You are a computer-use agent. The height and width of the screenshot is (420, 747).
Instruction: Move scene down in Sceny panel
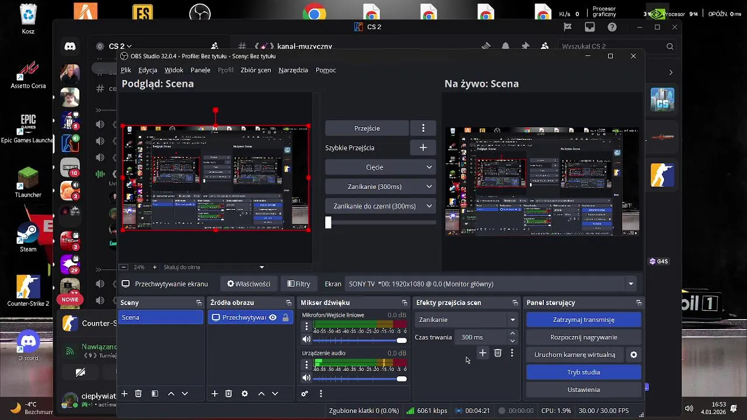coord(184,394)
